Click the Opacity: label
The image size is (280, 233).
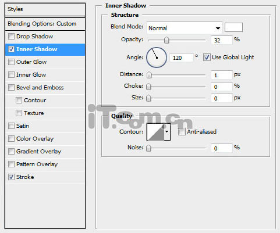point(132,40)
